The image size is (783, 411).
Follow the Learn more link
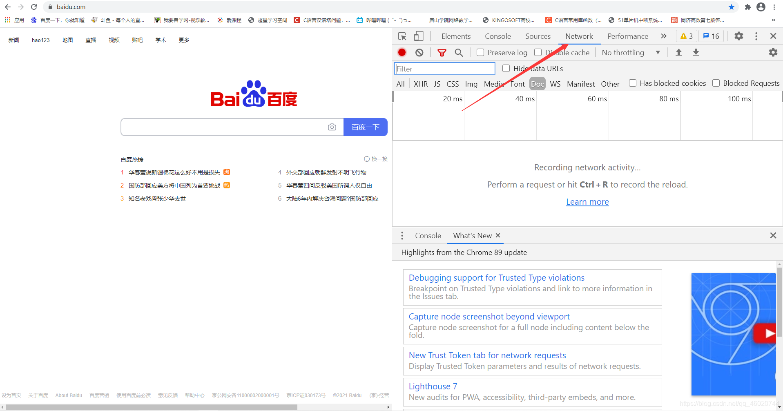587,202
